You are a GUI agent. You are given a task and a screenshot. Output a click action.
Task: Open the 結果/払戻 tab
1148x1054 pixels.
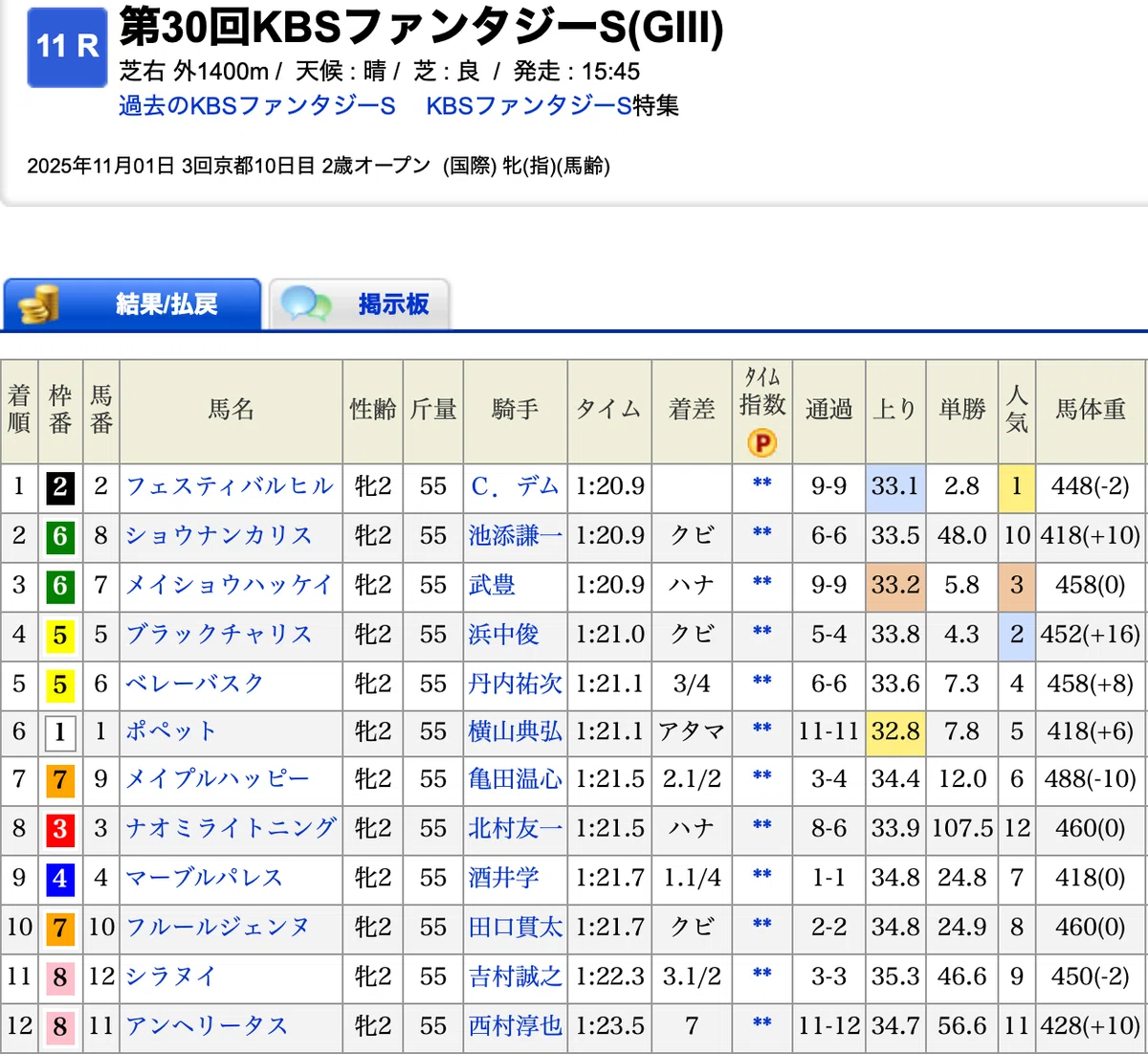132,304
